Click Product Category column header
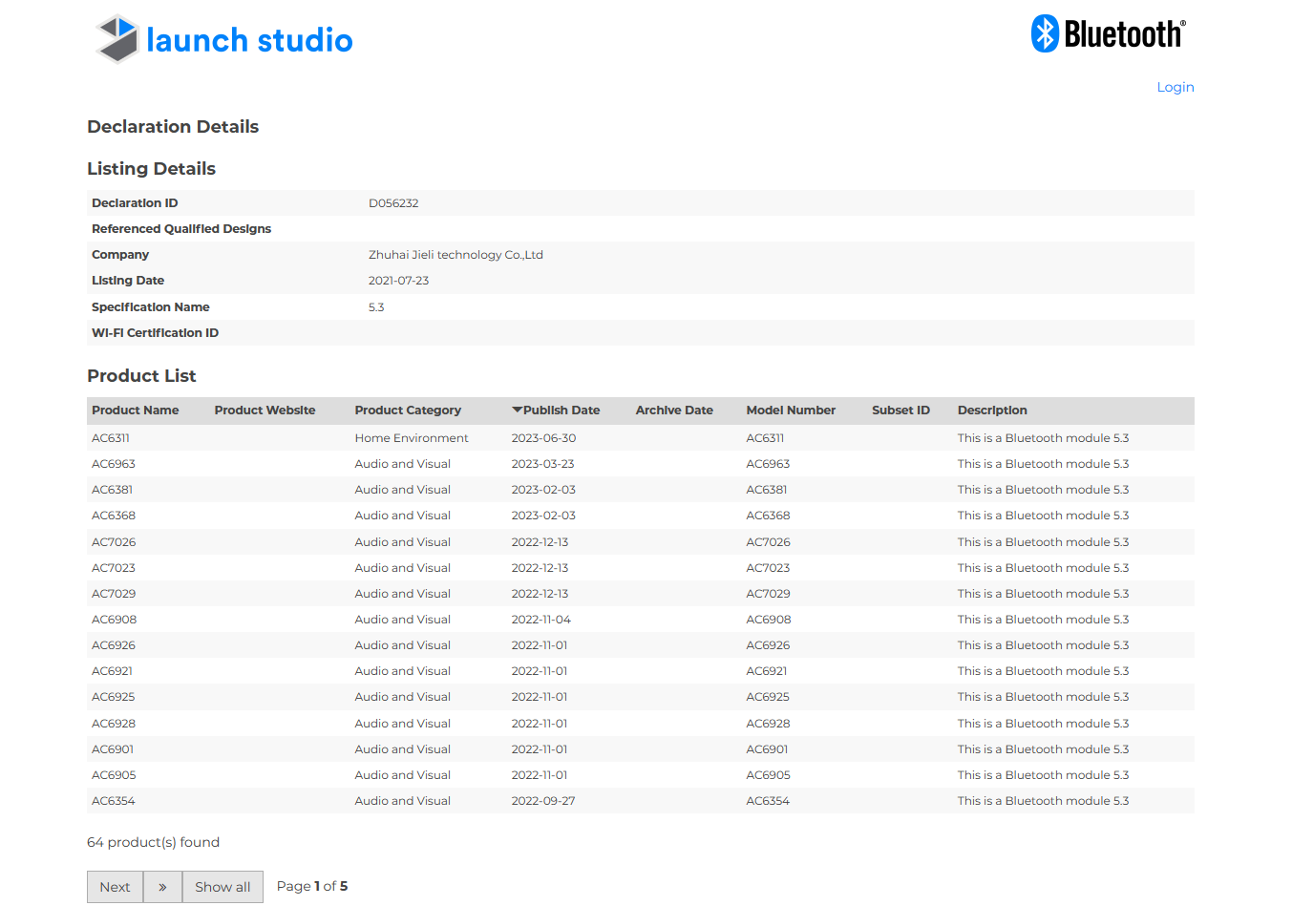 click(x=408, y=411)
